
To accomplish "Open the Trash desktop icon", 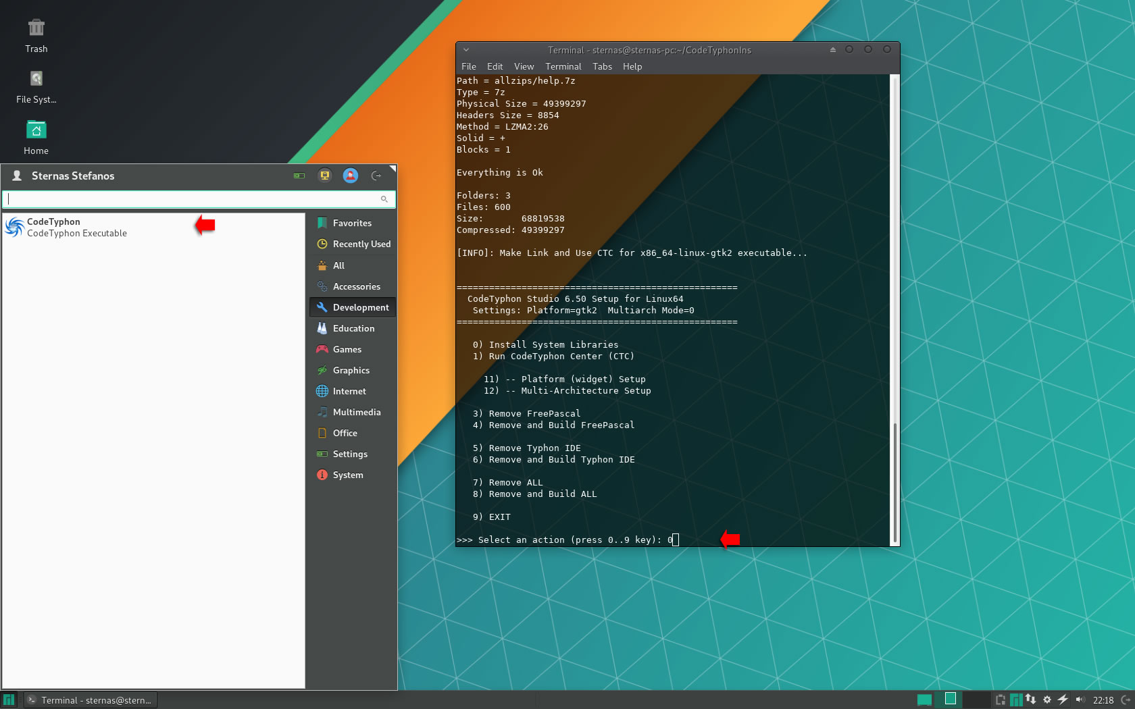I will 36,36.
